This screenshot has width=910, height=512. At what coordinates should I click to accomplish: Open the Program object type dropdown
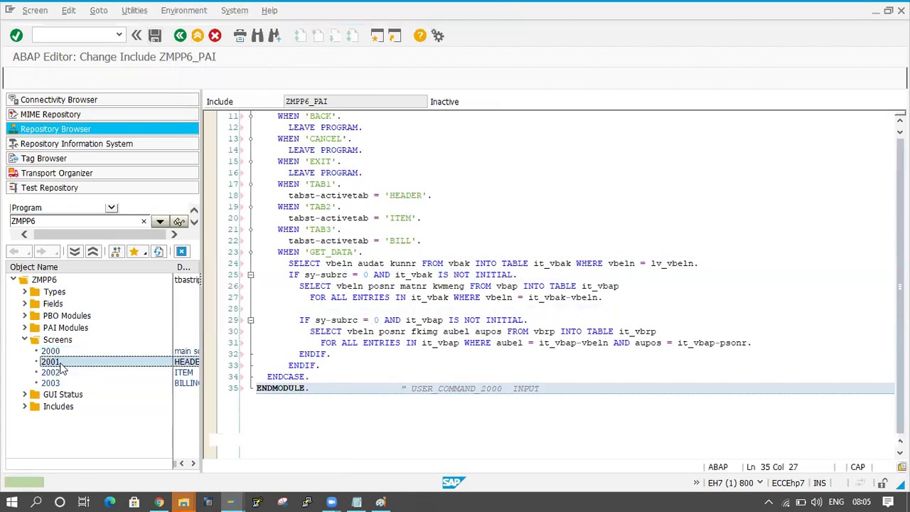coord(111,208)
